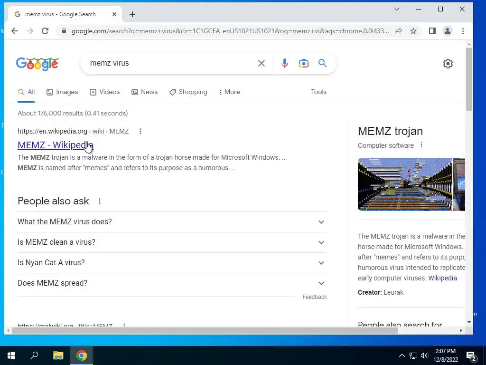Click horizontal scrollbar right arrow
The height and width of the screenshot is (365, 486).
pos(461,331)
